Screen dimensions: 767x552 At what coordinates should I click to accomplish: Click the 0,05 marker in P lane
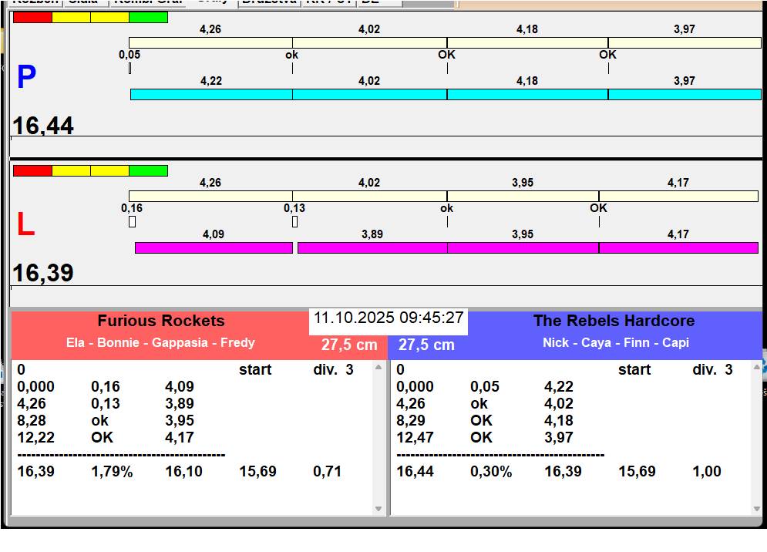coord(130,68)
